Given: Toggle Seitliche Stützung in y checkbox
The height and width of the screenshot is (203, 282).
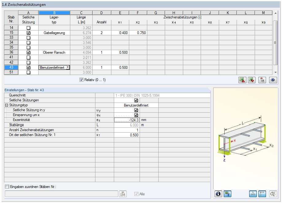Looking at the screenshot, I should point(136,110).
